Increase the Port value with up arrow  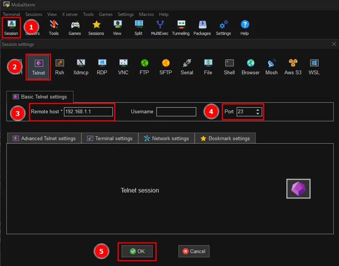[258, 110]
